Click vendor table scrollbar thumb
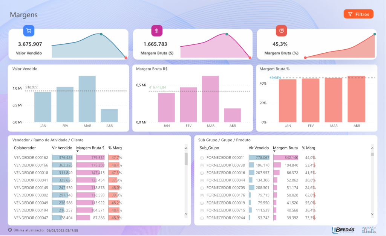This screenshot has height=236, width=386. [x=186, y=159]
